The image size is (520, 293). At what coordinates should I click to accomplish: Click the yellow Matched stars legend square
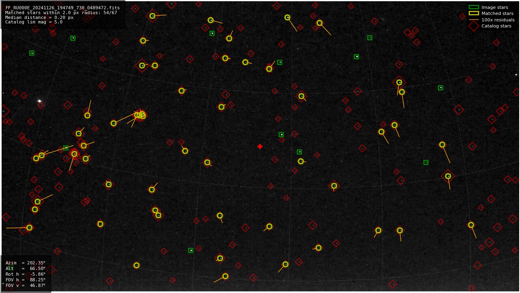click(473, 13)
